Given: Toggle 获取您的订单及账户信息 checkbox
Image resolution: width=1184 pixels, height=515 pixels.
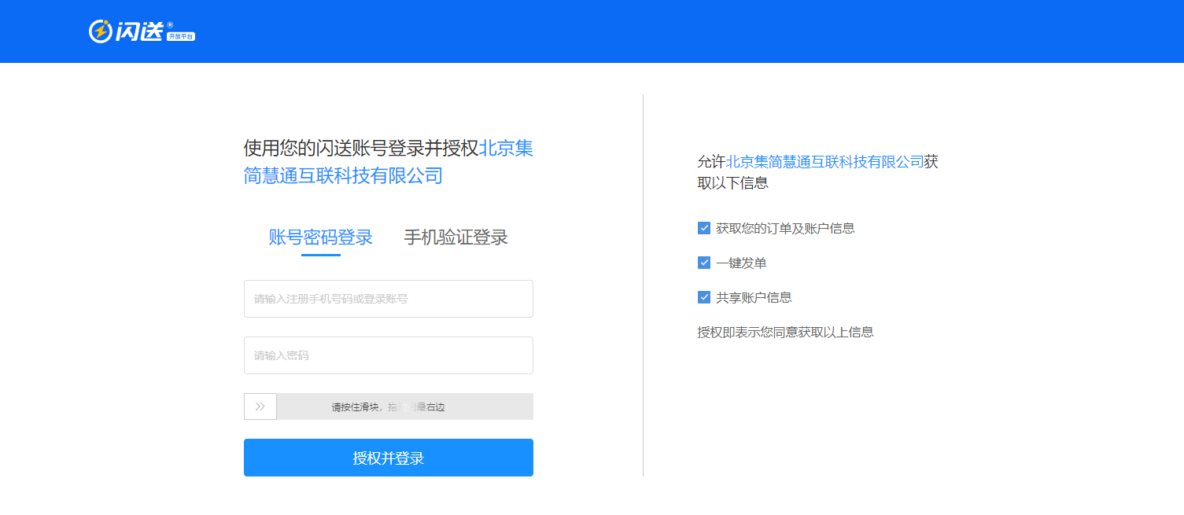Looking at the screenshot, I should [x=704, y=228].
